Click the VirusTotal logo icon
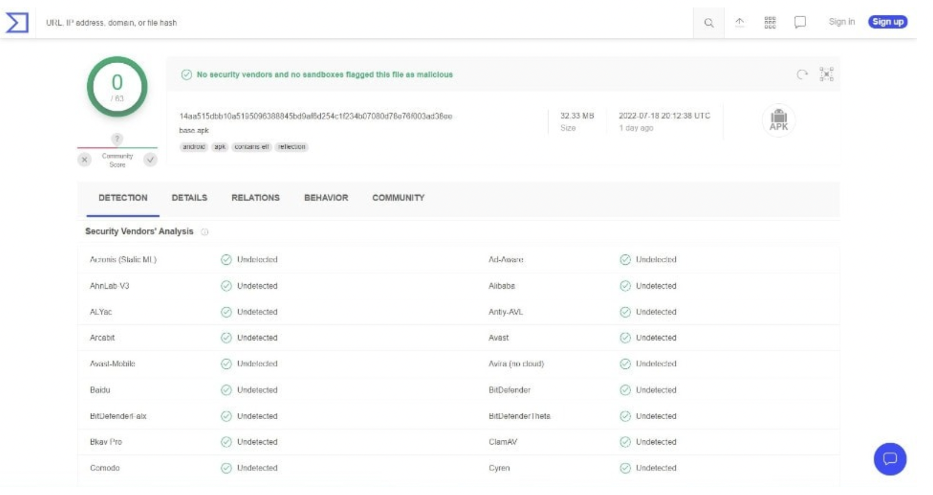Screen dimensions: 933x495 (17, 22)
